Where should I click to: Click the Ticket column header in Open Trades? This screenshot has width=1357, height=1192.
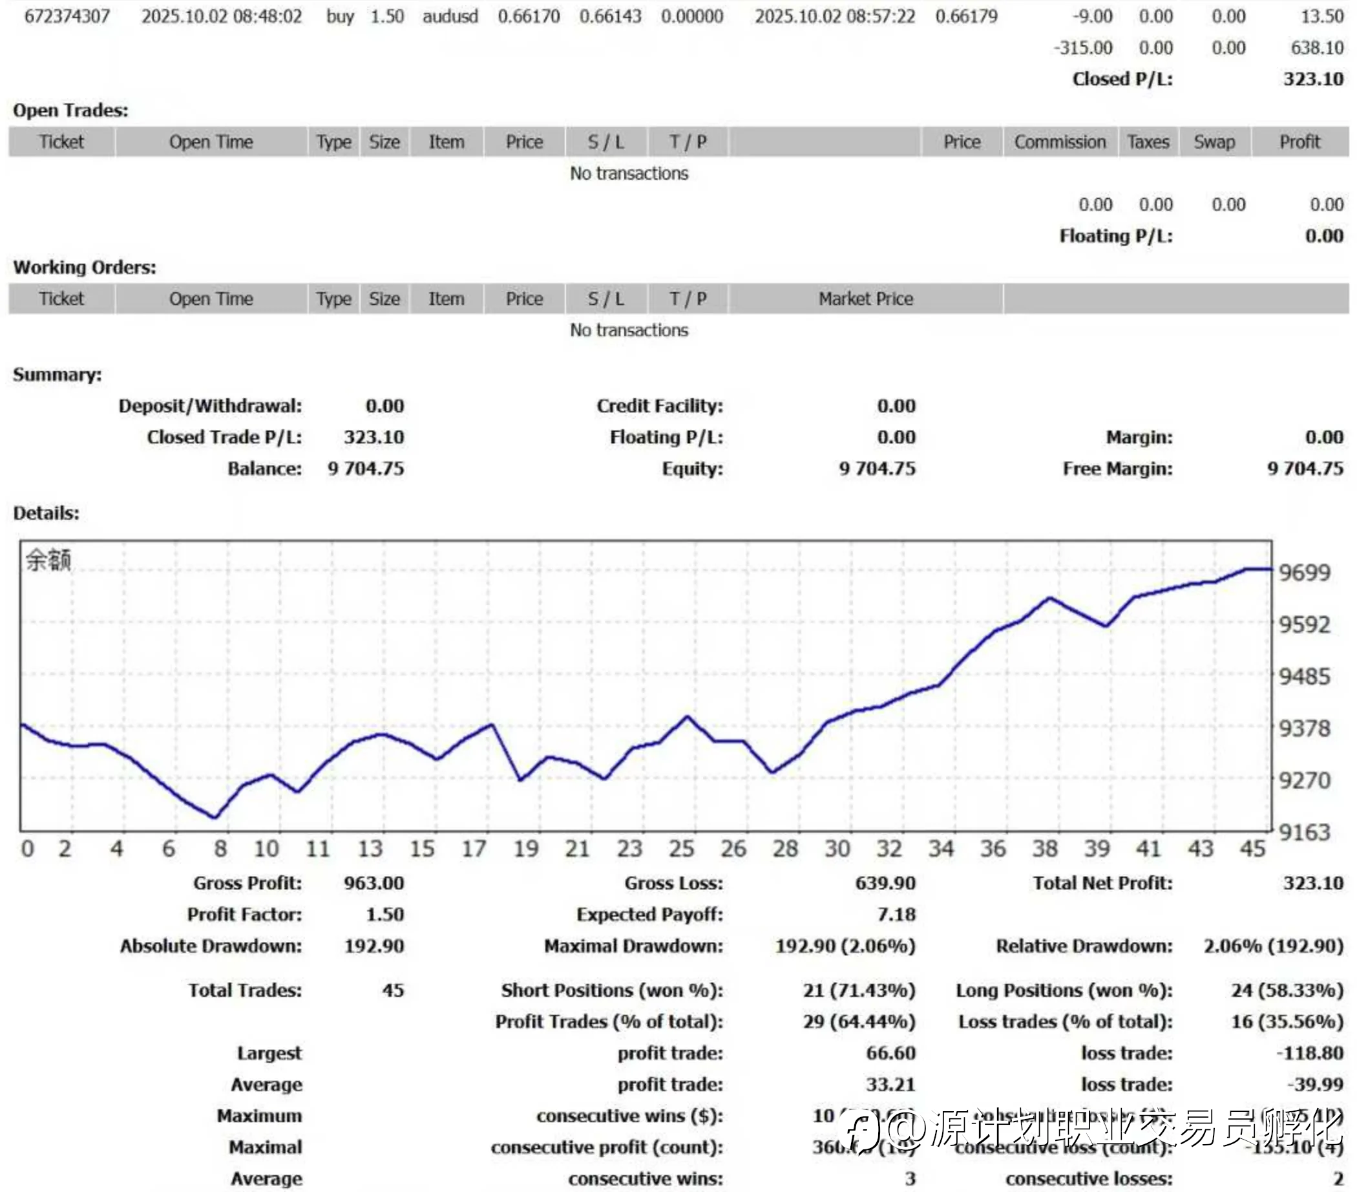61,142
